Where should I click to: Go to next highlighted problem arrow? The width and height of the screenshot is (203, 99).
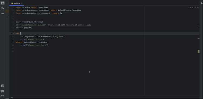click(198, 8)
